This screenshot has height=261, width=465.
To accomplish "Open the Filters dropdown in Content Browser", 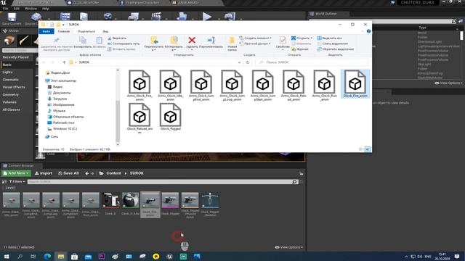I will [x=17, y=182].
